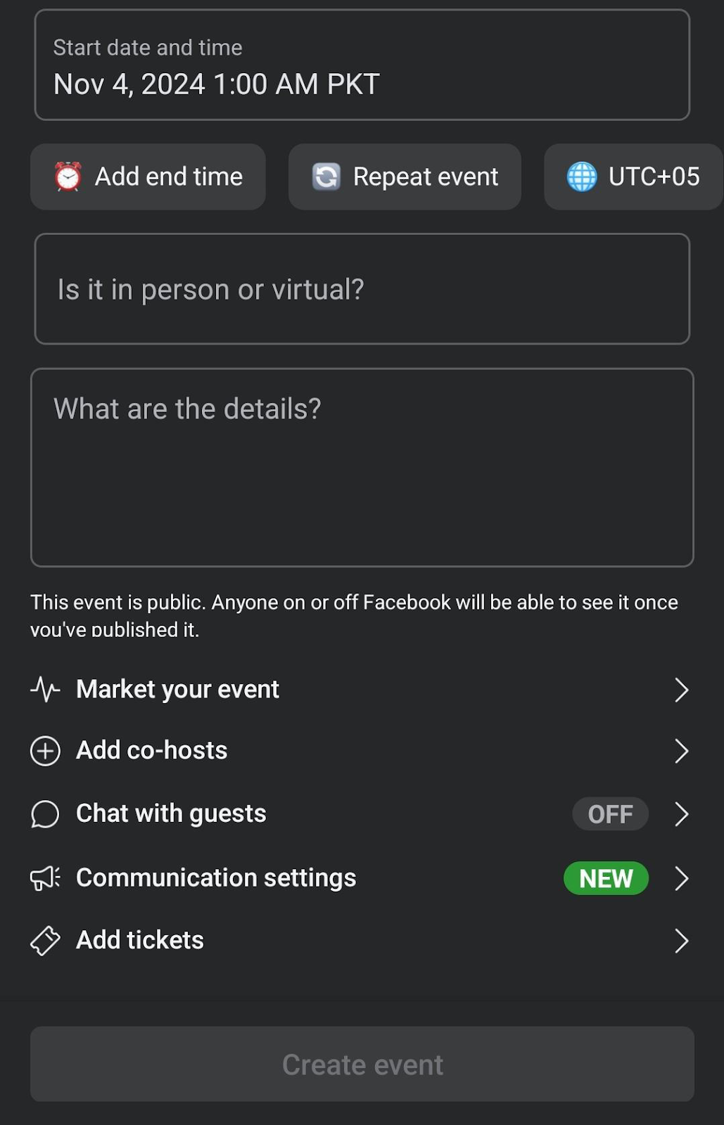Image resolution: width=724 pixels, height=1125 pixels.
Task: Tap the Repeat event button
Action: [405, 176]
